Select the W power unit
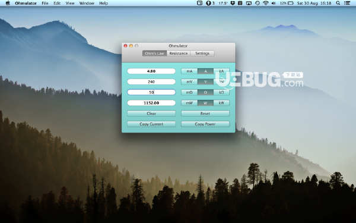This screenshot has height=223, width=356. tap(205, 103)
